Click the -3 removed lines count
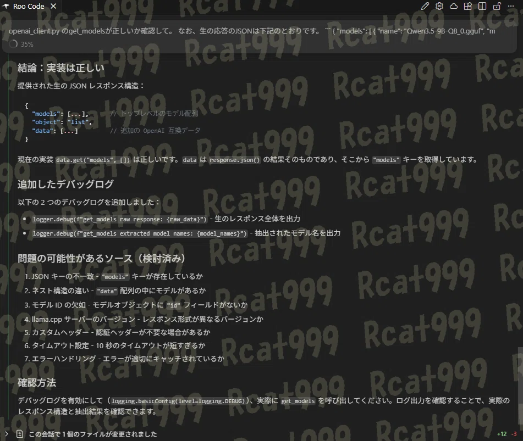This screenshot has width=523, height=441. (514, 434)
